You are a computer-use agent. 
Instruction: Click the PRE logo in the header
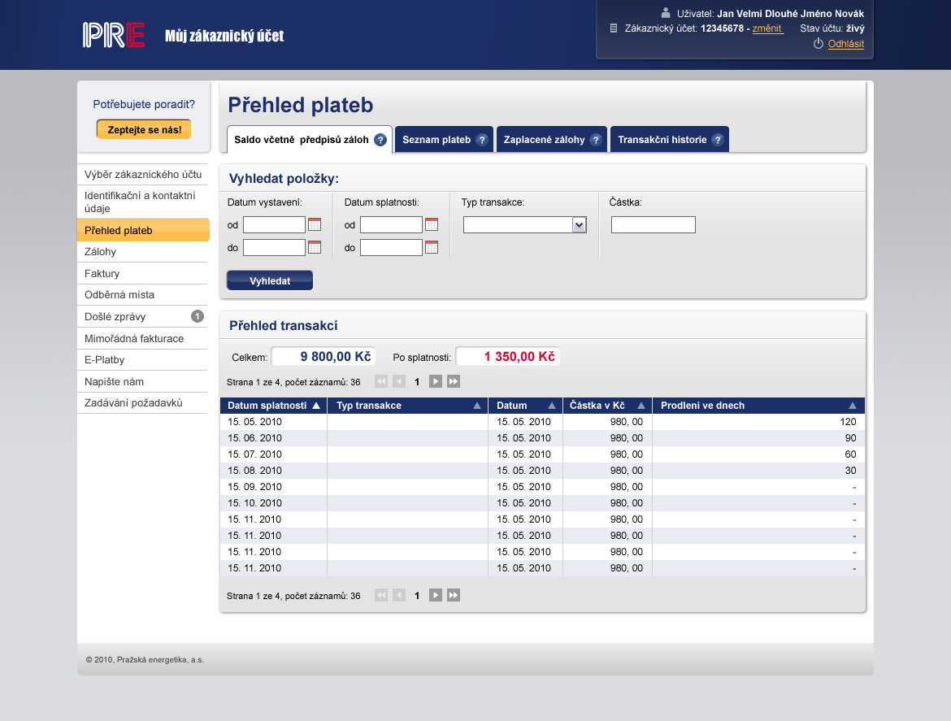pyautogui.click(x=114, y=35)
